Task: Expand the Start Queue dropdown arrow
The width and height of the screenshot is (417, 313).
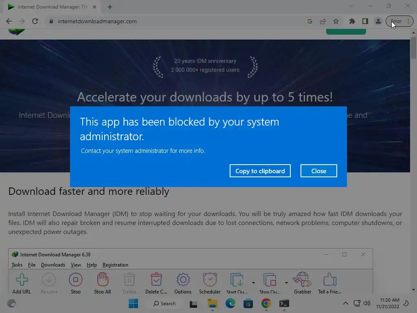Action: click(x=253, y=283)
